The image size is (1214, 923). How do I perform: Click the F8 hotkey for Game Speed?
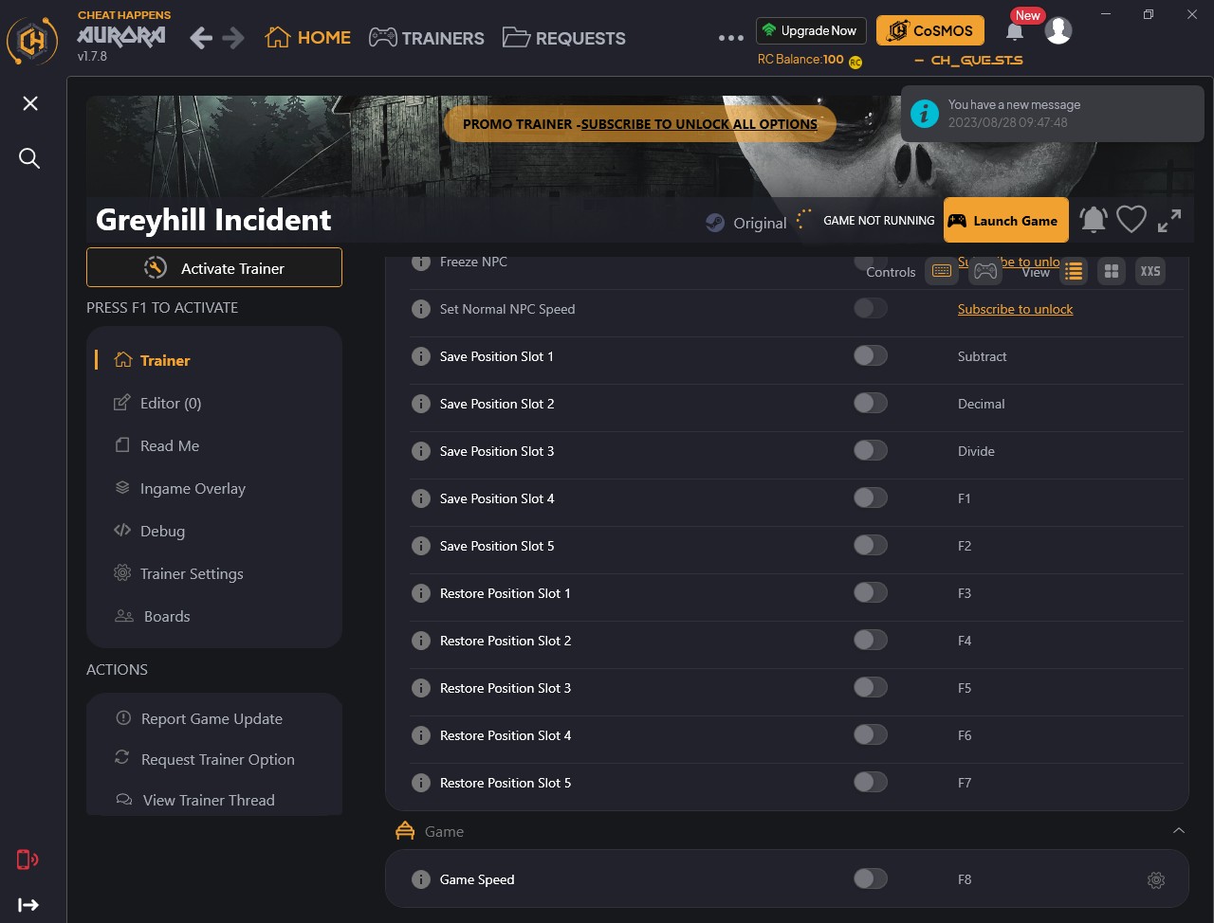(x=965, y=879)
